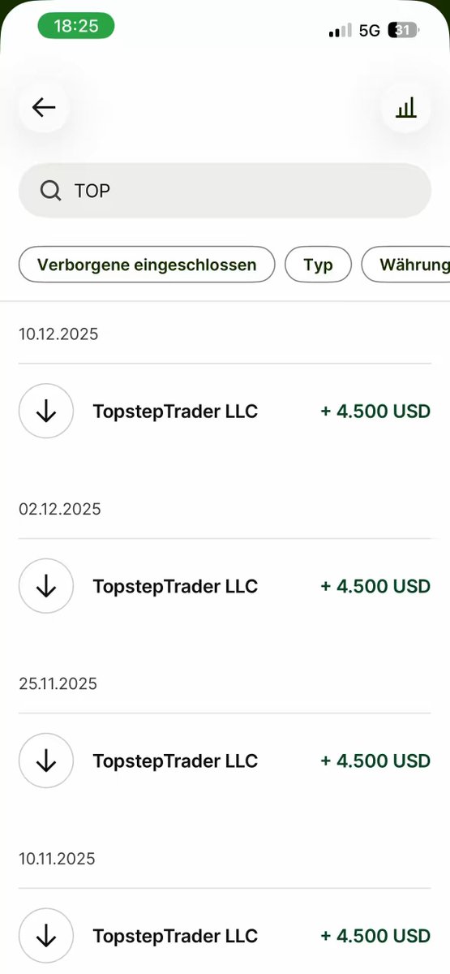450x974 pixels.
Task: Tap the 5G signal indicator
Action: (369, 31)
